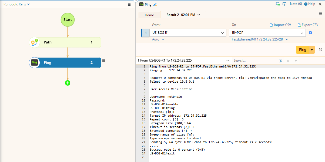The width and height of the screenshot is (325, 162).
Task: Open Ping button dropdown arrow
Action: (x=312, y=50)
